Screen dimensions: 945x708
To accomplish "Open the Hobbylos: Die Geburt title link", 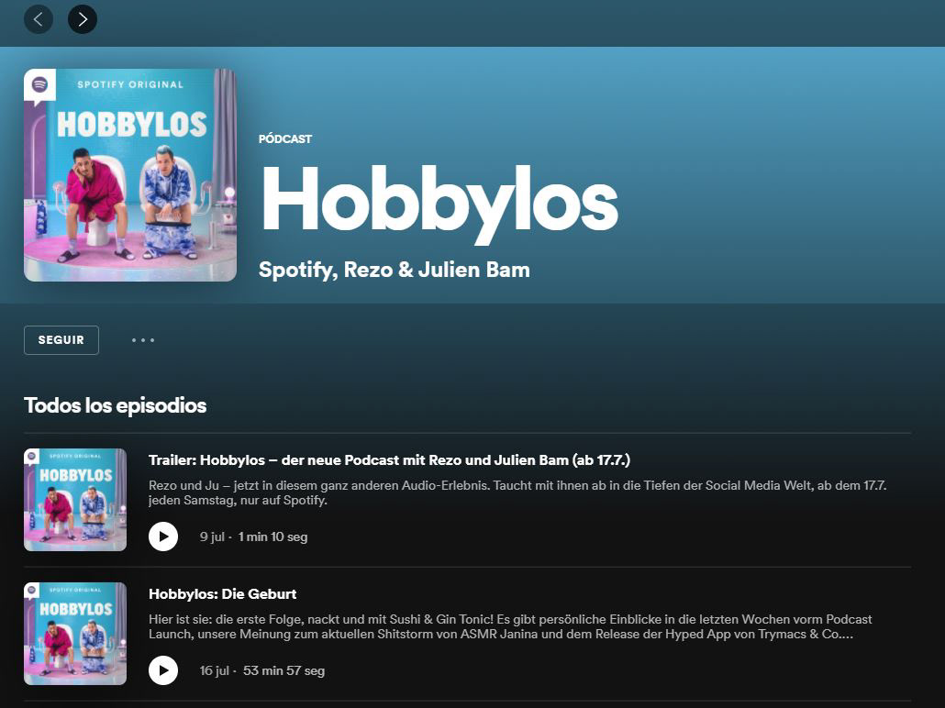I will (222, 594).
